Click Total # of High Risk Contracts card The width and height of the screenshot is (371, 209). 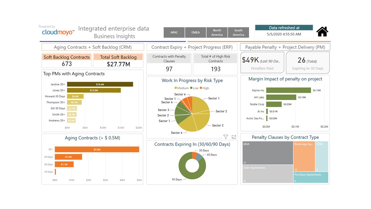[x=215, y=64]
